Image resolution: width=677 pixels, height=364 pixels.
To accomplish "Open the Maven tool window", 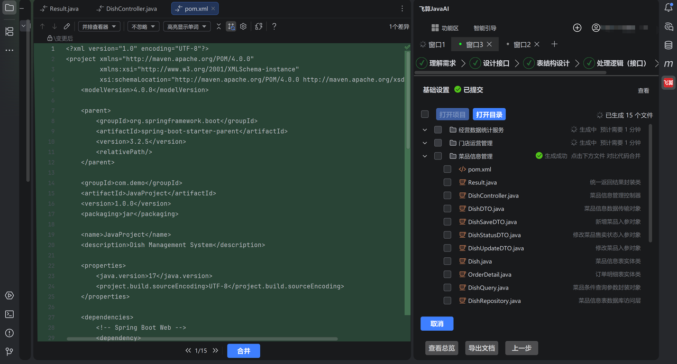I will pos(669,63).
